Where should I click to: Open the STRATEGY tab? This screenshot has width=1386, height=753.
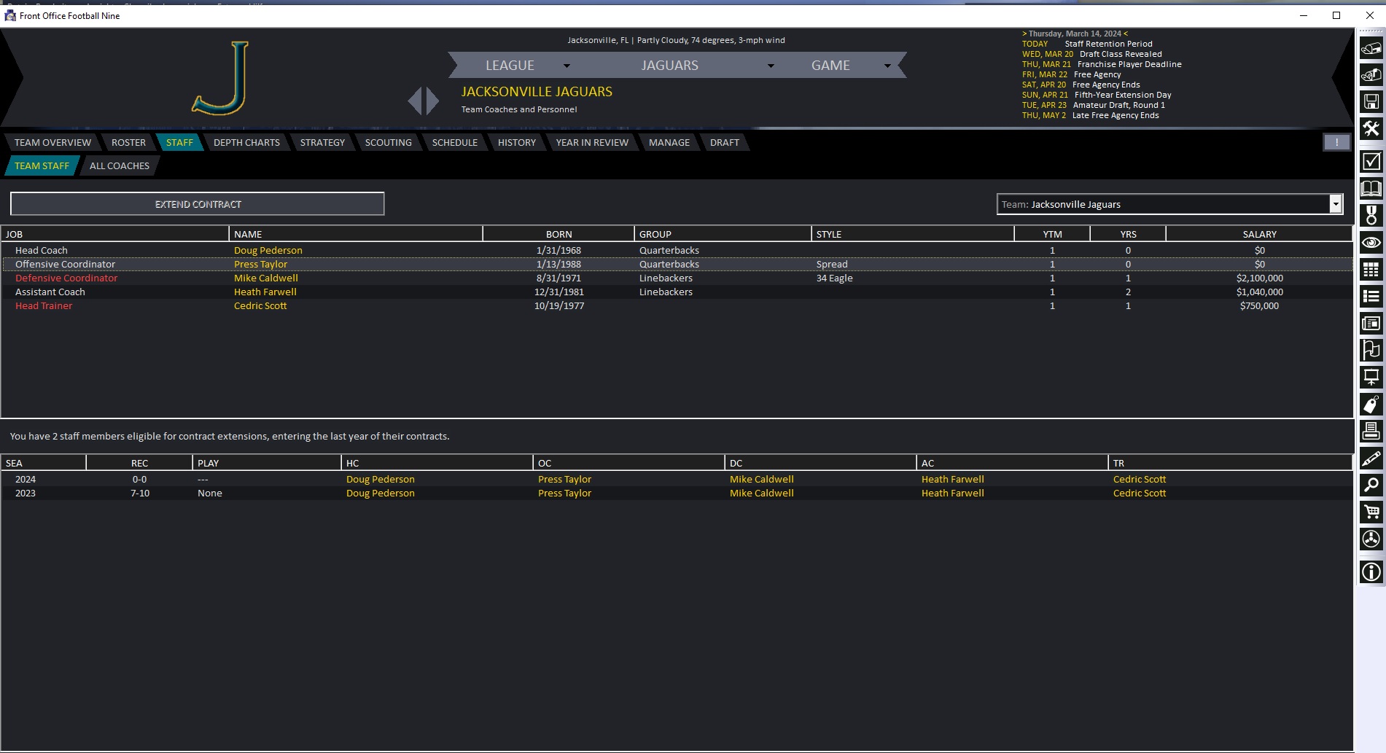[x=322, y=142]
